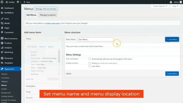Image resolution: width=183 pixels, height=103 pixels.
Task: Click the WooCommerce sidebar icon
Action: [x=2, y=38]
